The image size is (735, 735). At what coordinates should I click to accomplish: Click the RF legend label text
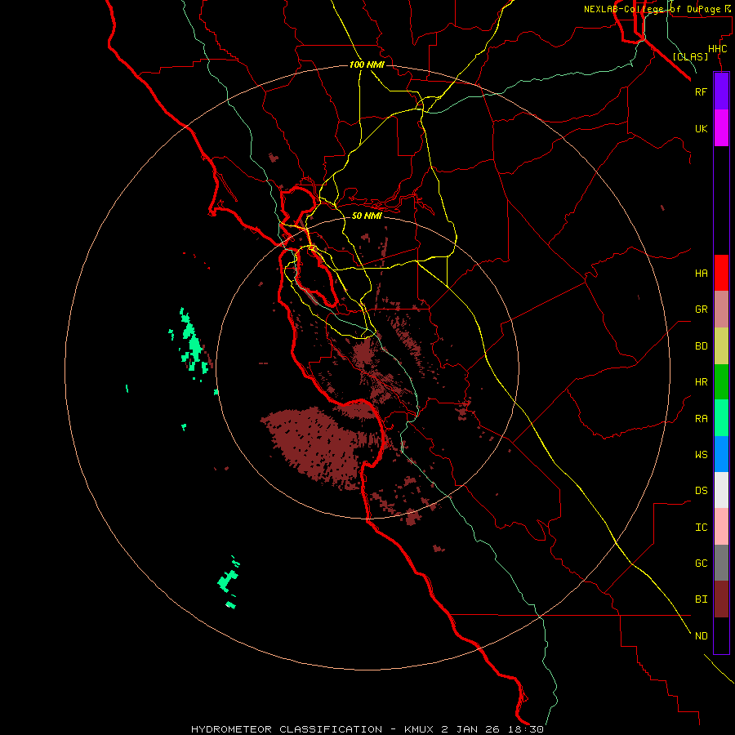point(702,91)
